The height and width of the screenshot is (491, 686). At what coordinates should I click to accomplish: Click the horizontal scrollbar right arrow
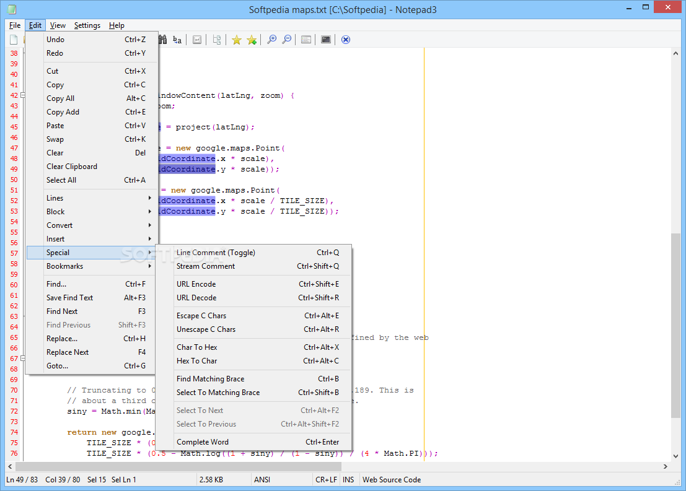tap(666, 466)
